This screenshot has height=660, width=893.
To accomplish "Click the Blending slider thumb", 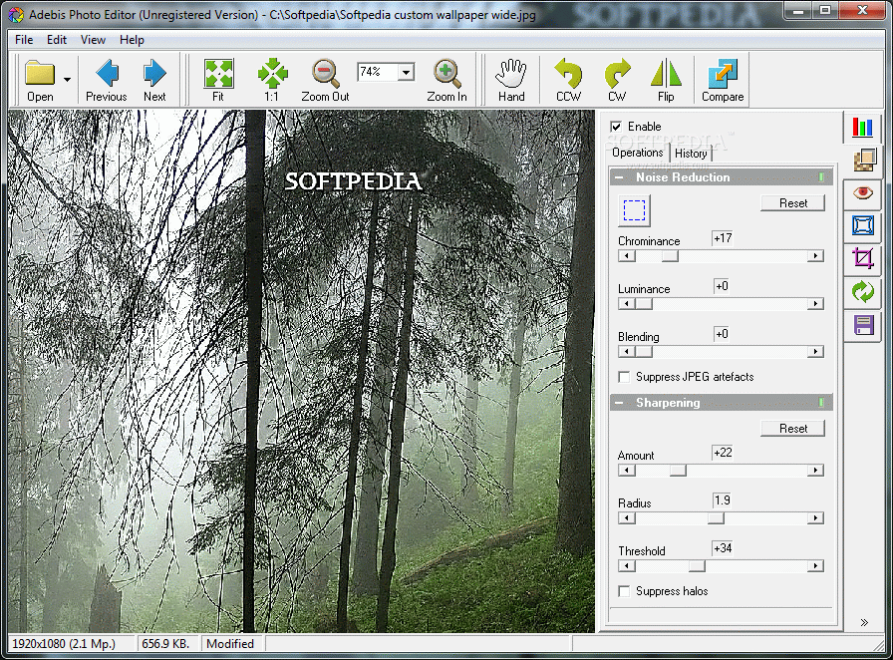I will click(x=644, y=352).
